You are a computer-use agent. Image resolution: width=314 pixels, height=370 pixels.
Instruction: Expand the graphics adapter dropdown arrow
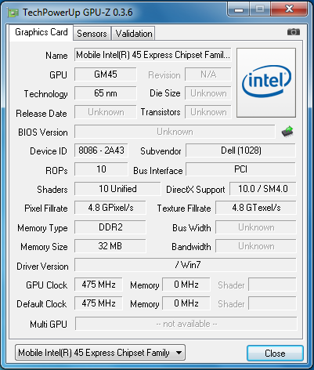tap(179, 353)
